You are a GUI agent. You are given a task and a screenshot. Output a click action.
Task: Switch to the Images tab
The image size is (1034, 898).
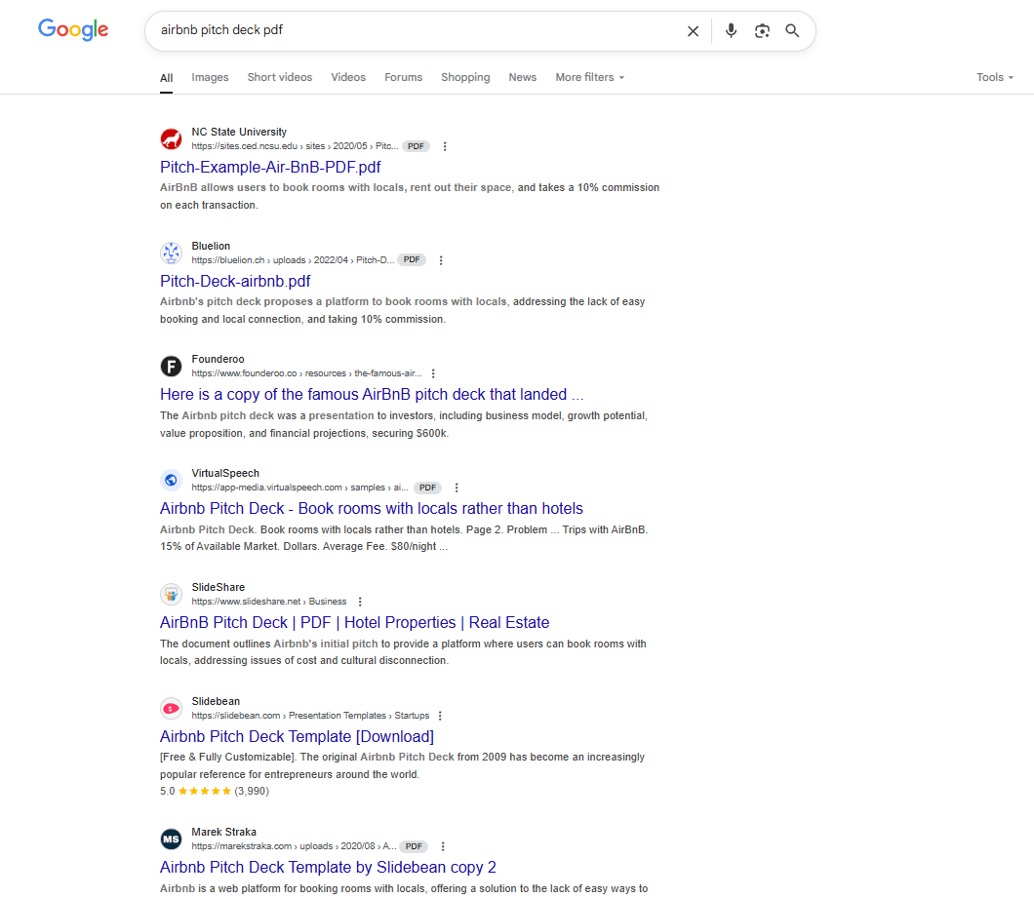(210, 77)
